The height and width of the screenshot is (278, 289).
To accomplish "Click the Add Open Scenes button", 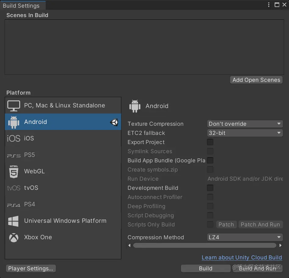I will (256, 80).
